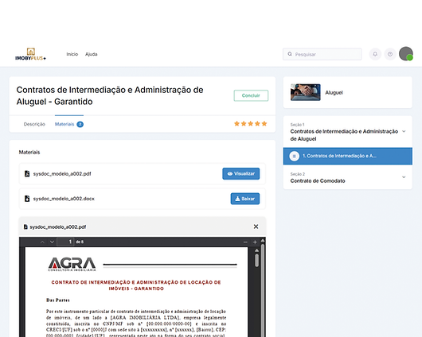The height and width of the screenshot is (337, 422).
Task: Click the Concluir button
Action: [251, 95]
